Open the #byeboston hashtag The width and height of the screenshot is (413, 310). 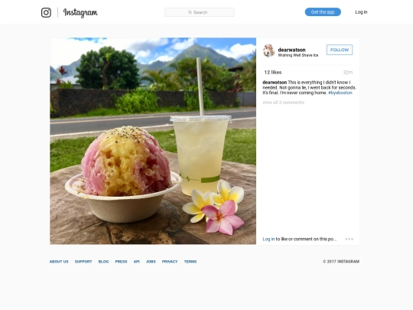pos(340,93)
